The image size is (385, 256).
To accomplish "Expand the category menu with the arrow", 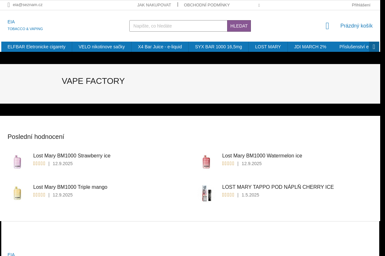I will tap(374, 47).
